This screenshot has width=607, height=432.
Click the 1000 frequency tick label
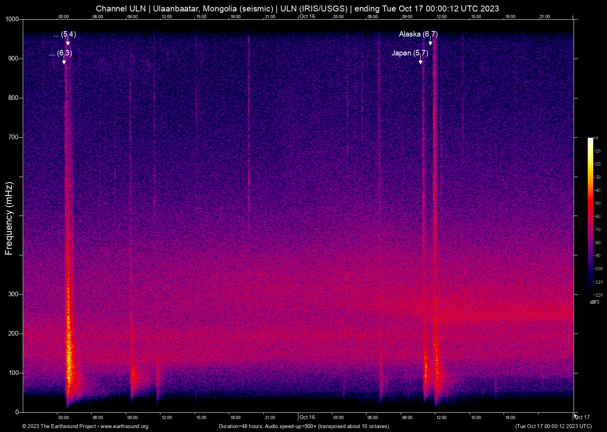[12, 18]
